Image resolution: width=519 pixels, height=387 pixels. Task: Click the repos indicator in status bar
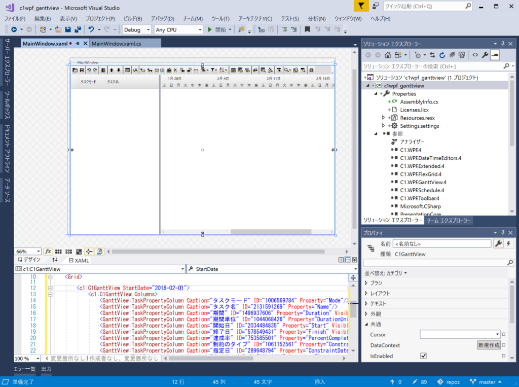[449, 382]
